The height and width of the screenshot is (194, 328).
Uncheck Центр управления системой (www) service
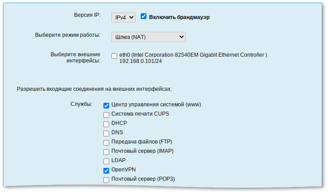click(107, 105)
